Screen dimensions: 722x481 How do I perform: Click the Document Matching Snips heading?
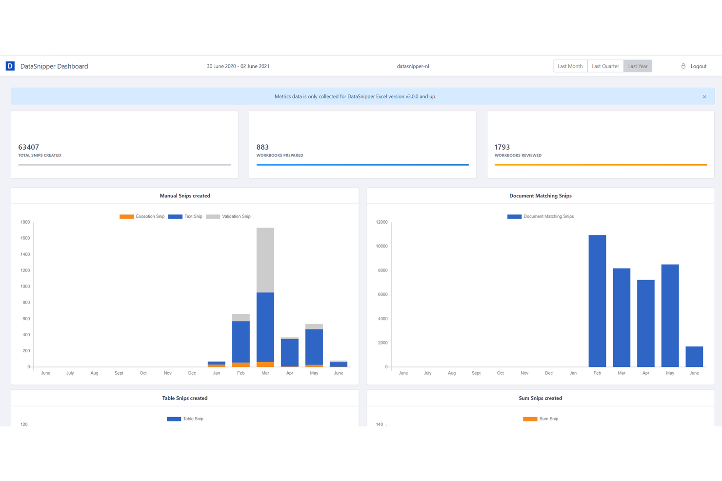point(541,196)
